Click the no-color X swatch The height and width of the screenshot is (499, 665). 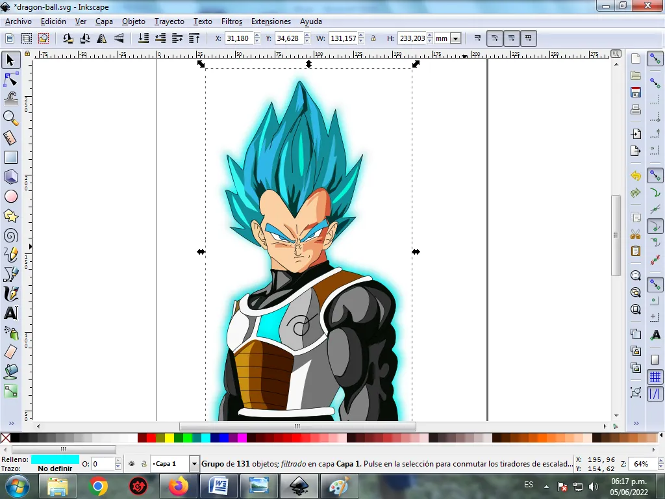click(5, 437)
